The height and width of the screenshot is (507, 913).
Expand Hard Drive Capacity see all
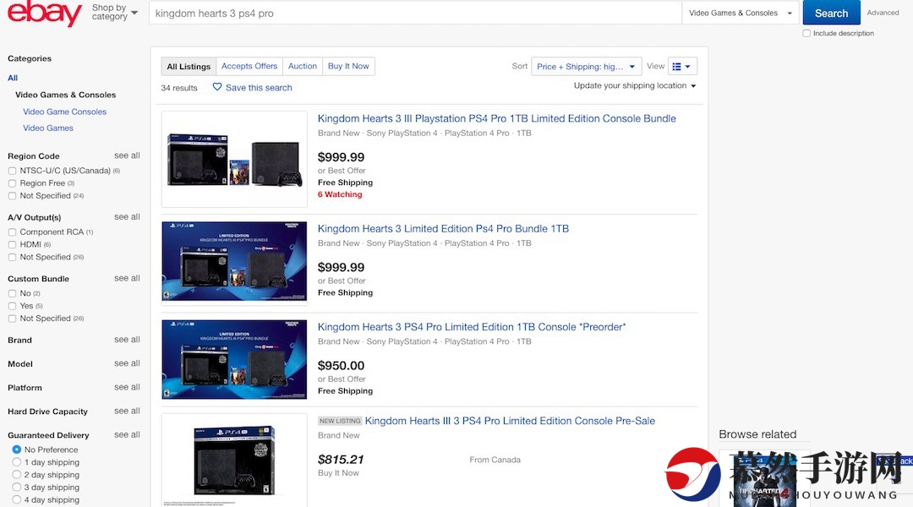[127, 411]
